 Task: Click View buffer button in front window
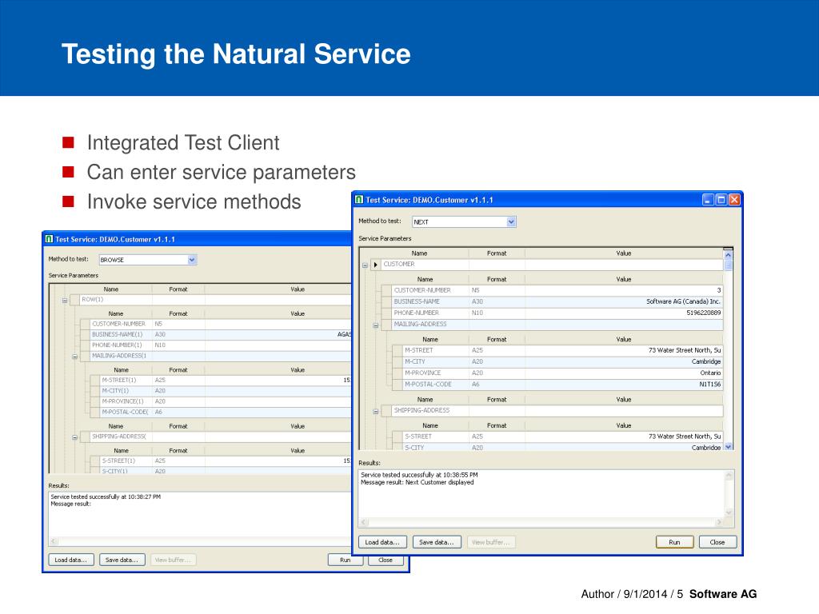click(491, 542)
